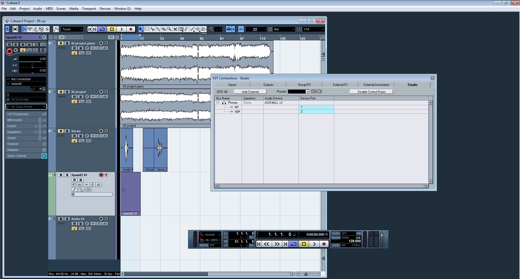Select the Line tool in toolbar
520x279 pixels.
click(x=192, y=29)
